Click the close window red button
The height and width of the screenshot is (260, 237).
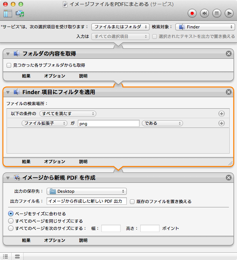5,4
